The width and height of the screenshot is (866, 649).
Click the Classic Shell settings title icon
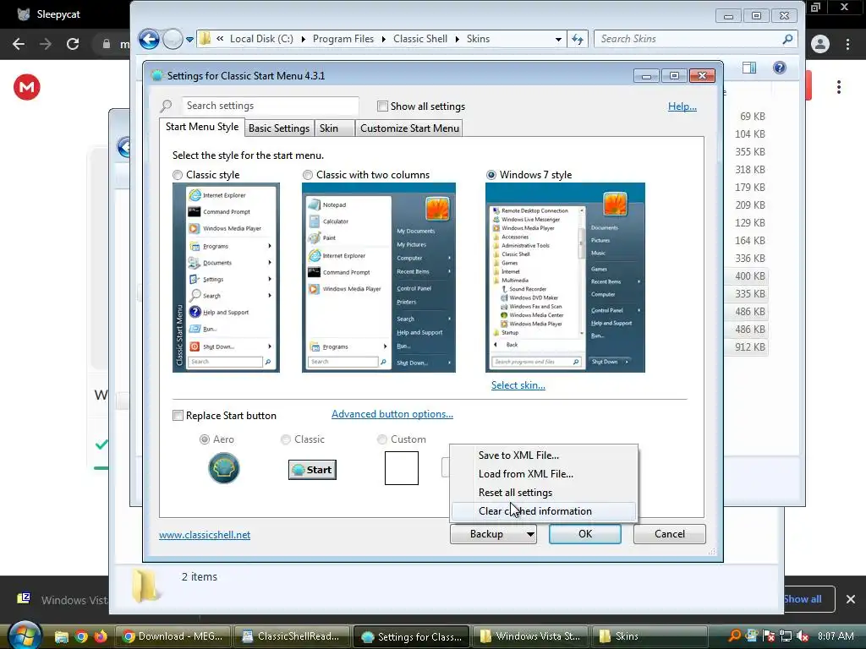156,75
